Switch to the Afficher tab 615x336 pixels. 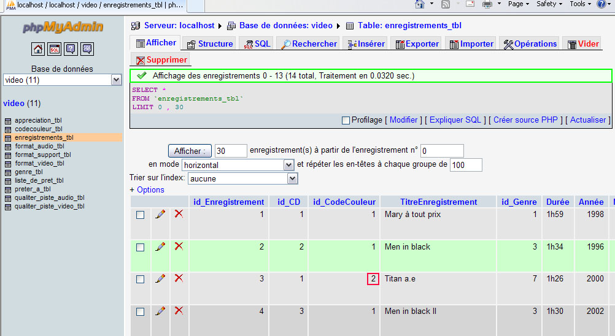coord(155,43)
